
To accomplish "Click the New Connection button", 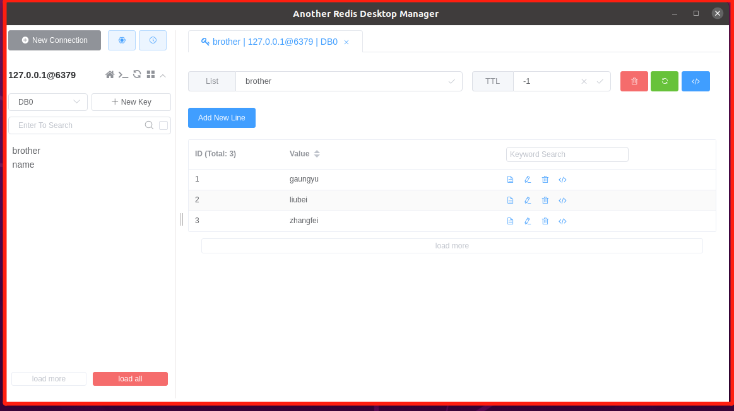I will pos(54,40).
